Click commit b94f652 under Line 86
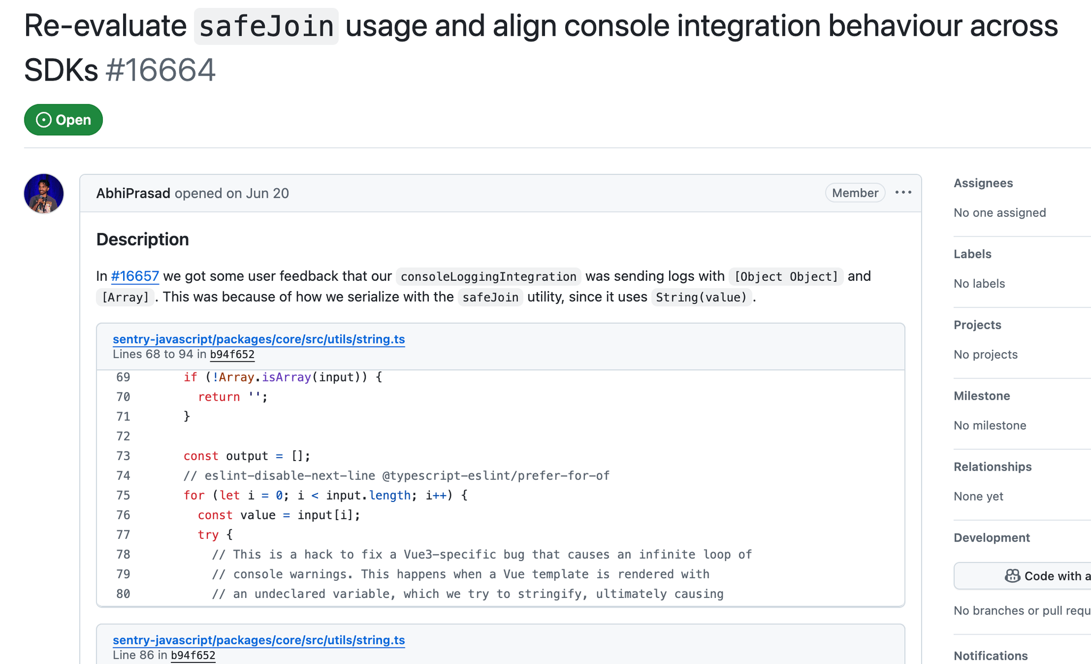 pos(193,655)
